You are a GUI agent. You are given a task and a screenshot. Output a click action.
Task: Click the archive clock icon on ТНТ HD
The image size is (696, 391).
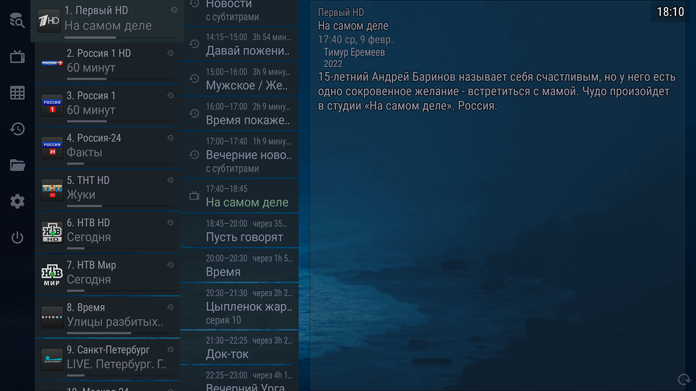click(170, 180)
